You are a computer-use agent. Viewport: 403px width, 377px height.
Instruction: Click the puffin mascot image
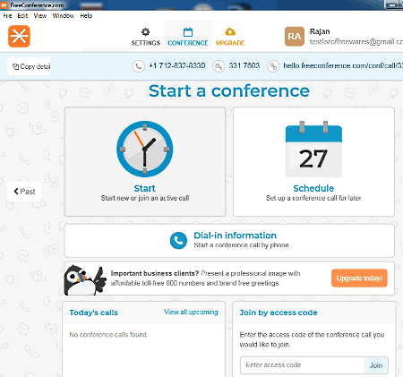(x=85, y=280)
